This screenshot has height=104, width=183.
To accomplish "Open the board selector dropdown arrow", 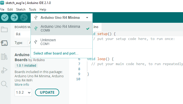I will [x=87, y=18].
